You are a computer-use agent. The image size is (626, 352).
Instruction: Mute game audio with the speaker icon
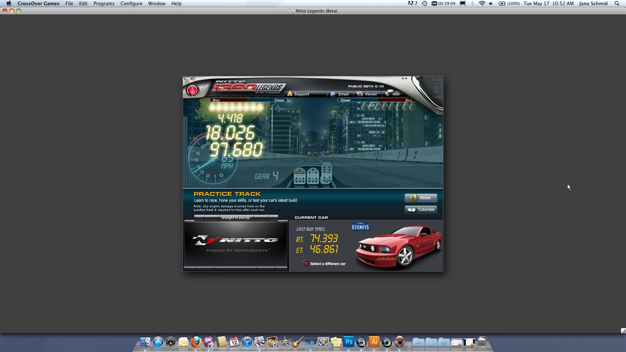pos(192,78)
